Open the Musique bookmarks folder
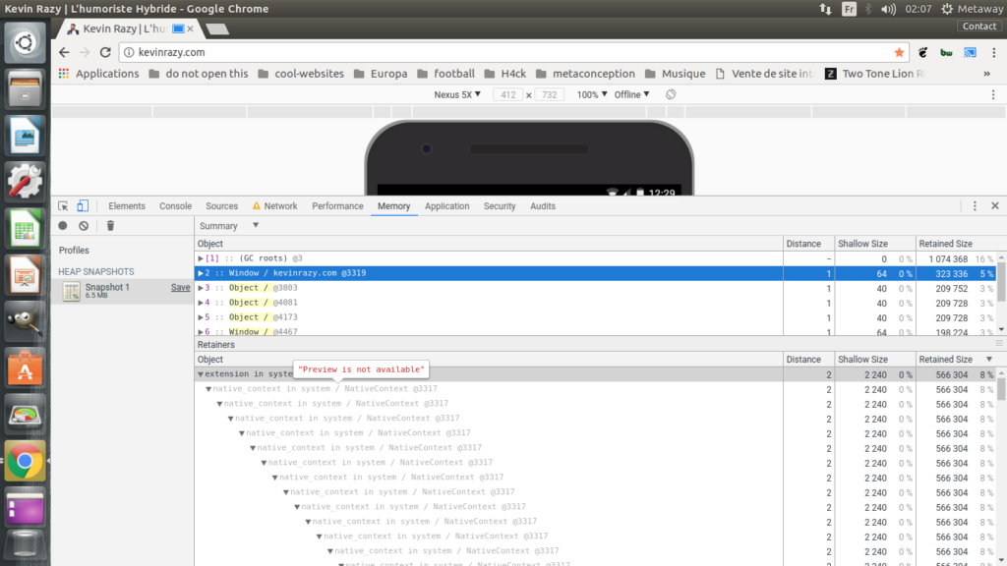This screenshot has width=1007, height=566. point(675,74)
